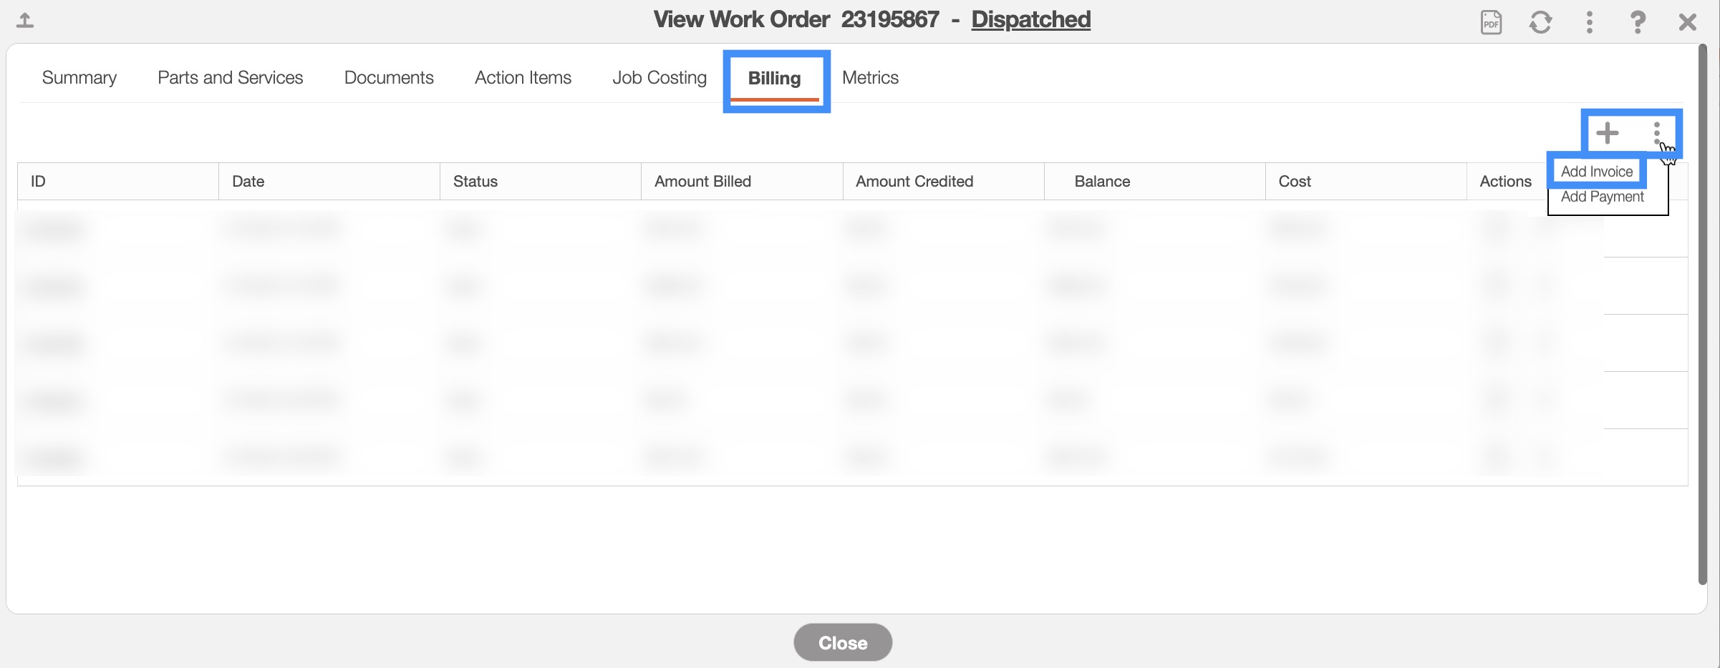Click the vertical scrollbar on right
The width and height of the screenshot is (1720, 668).
click(x=1702, y=315)
